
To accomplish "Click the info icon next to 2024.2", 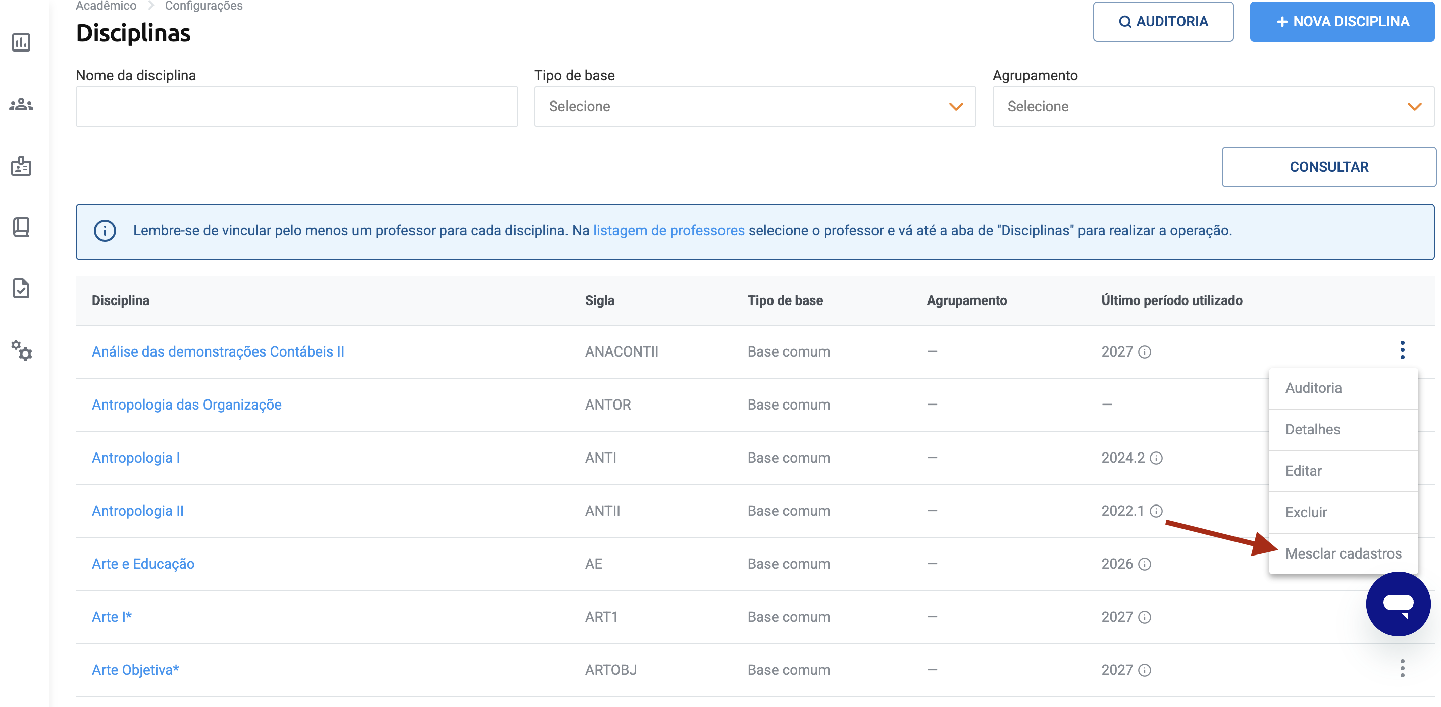I will pos(1156,458).
